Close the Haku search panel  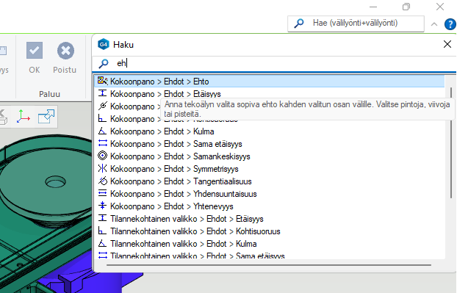(x=447, y=44)
